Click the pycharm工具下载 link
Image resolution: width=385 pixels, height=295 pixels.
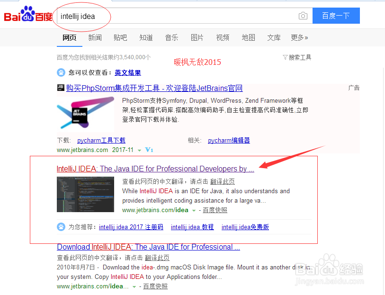point(101,140)
